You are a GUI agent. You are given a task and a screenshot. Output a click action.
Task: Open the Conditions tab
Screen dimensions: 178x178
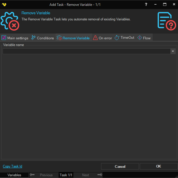click(x=43, y=38)
